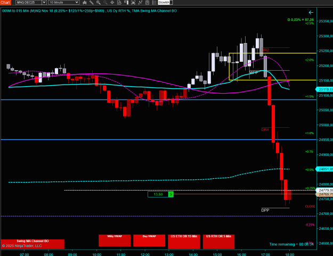Expand the MNQ DEC25 instrument dropdown
333x256 pixels.
(x=44, y=2)
